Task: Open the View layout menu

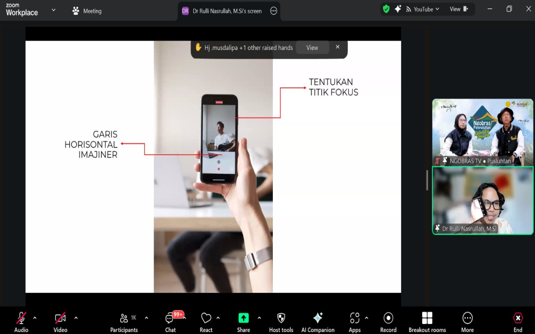Action: tap(459, 9)
